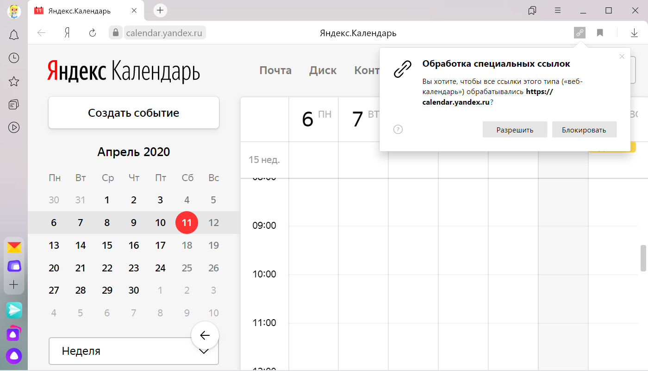
Task: Select April 30 in mini calendar
Action: 134,290
